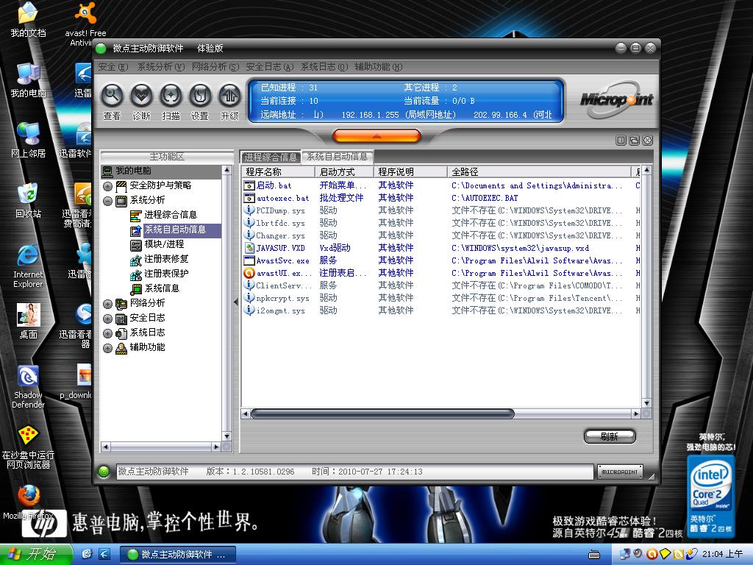Select the 我的文档 desktop icon
Viewport: 753px width, 565px height.
click(x=28, y=20)
